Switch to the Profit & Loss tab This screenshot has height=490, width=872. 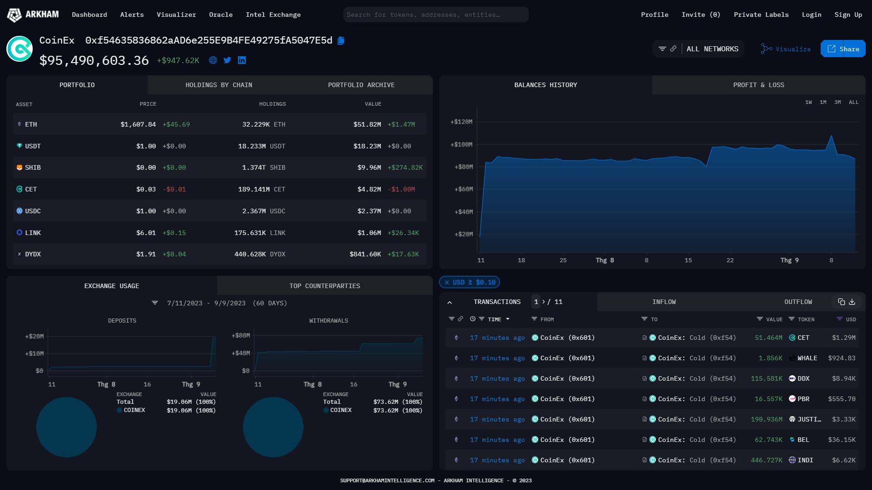759,85
